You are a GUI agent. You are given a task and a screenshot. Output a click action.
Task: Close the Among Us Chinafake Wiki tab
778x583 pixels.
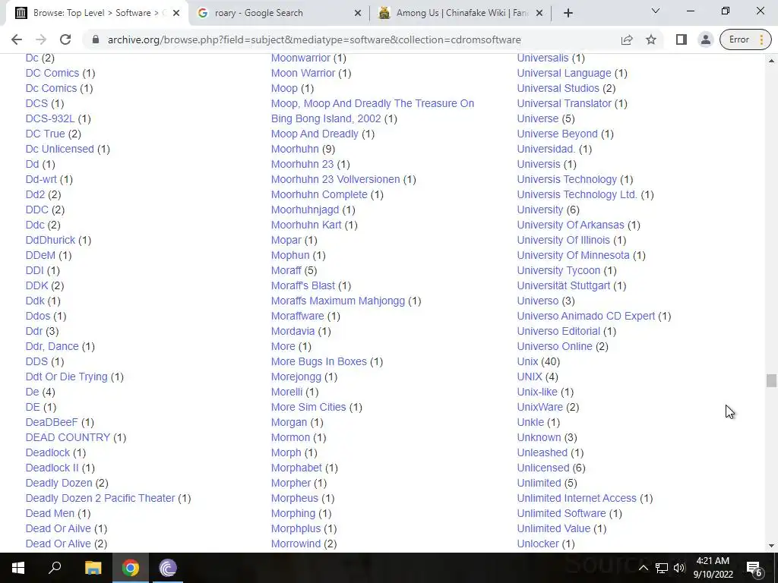coord(539,14)
